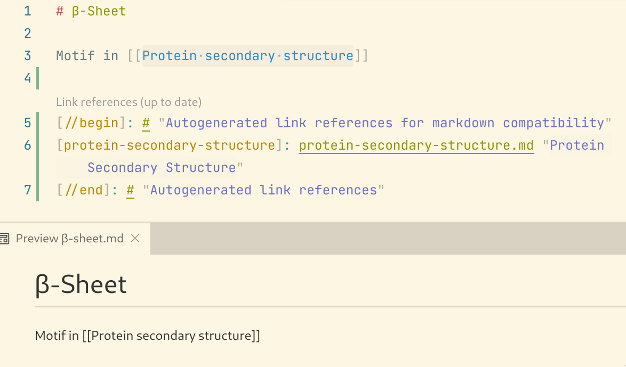Click the green change marker beside line 4
The image size is (626, 367).
pos(37,78)
